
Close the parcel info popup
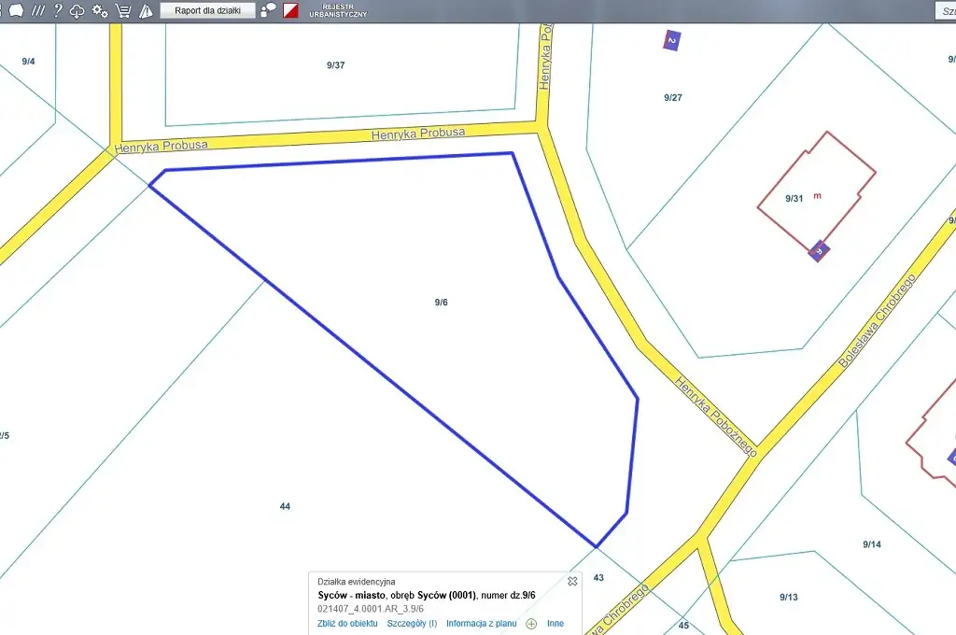(572, 581)
